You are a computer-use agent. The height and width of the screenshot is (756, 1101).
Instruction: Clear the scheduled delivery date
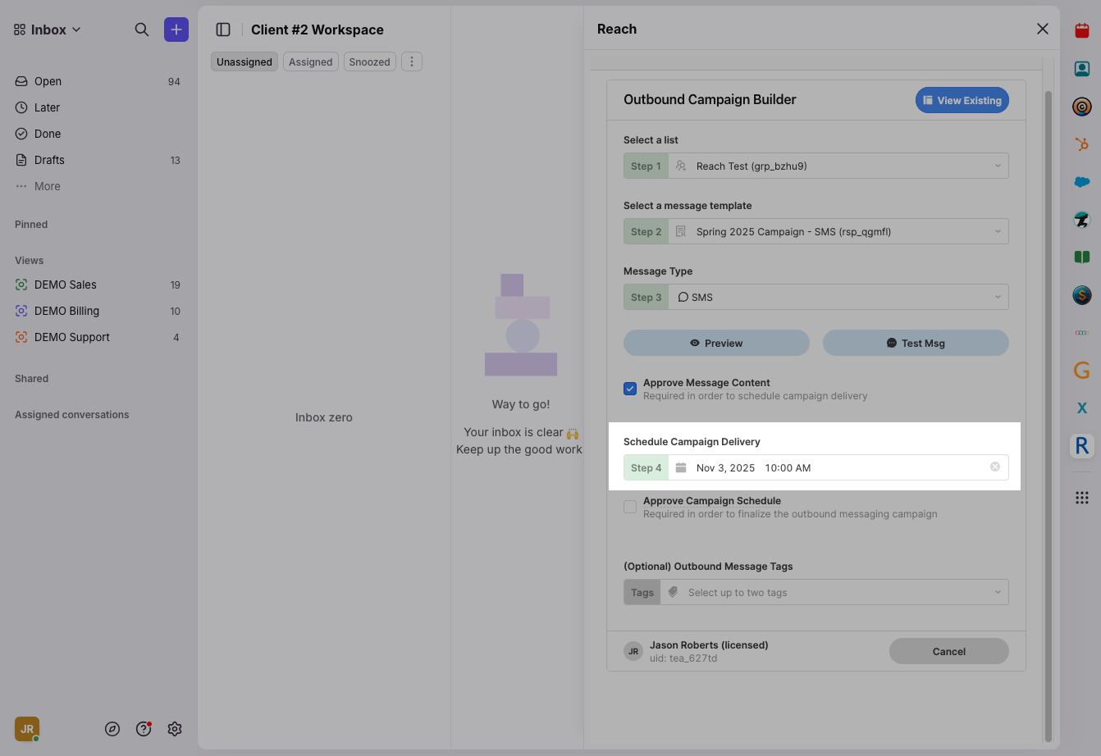(995, 467)
